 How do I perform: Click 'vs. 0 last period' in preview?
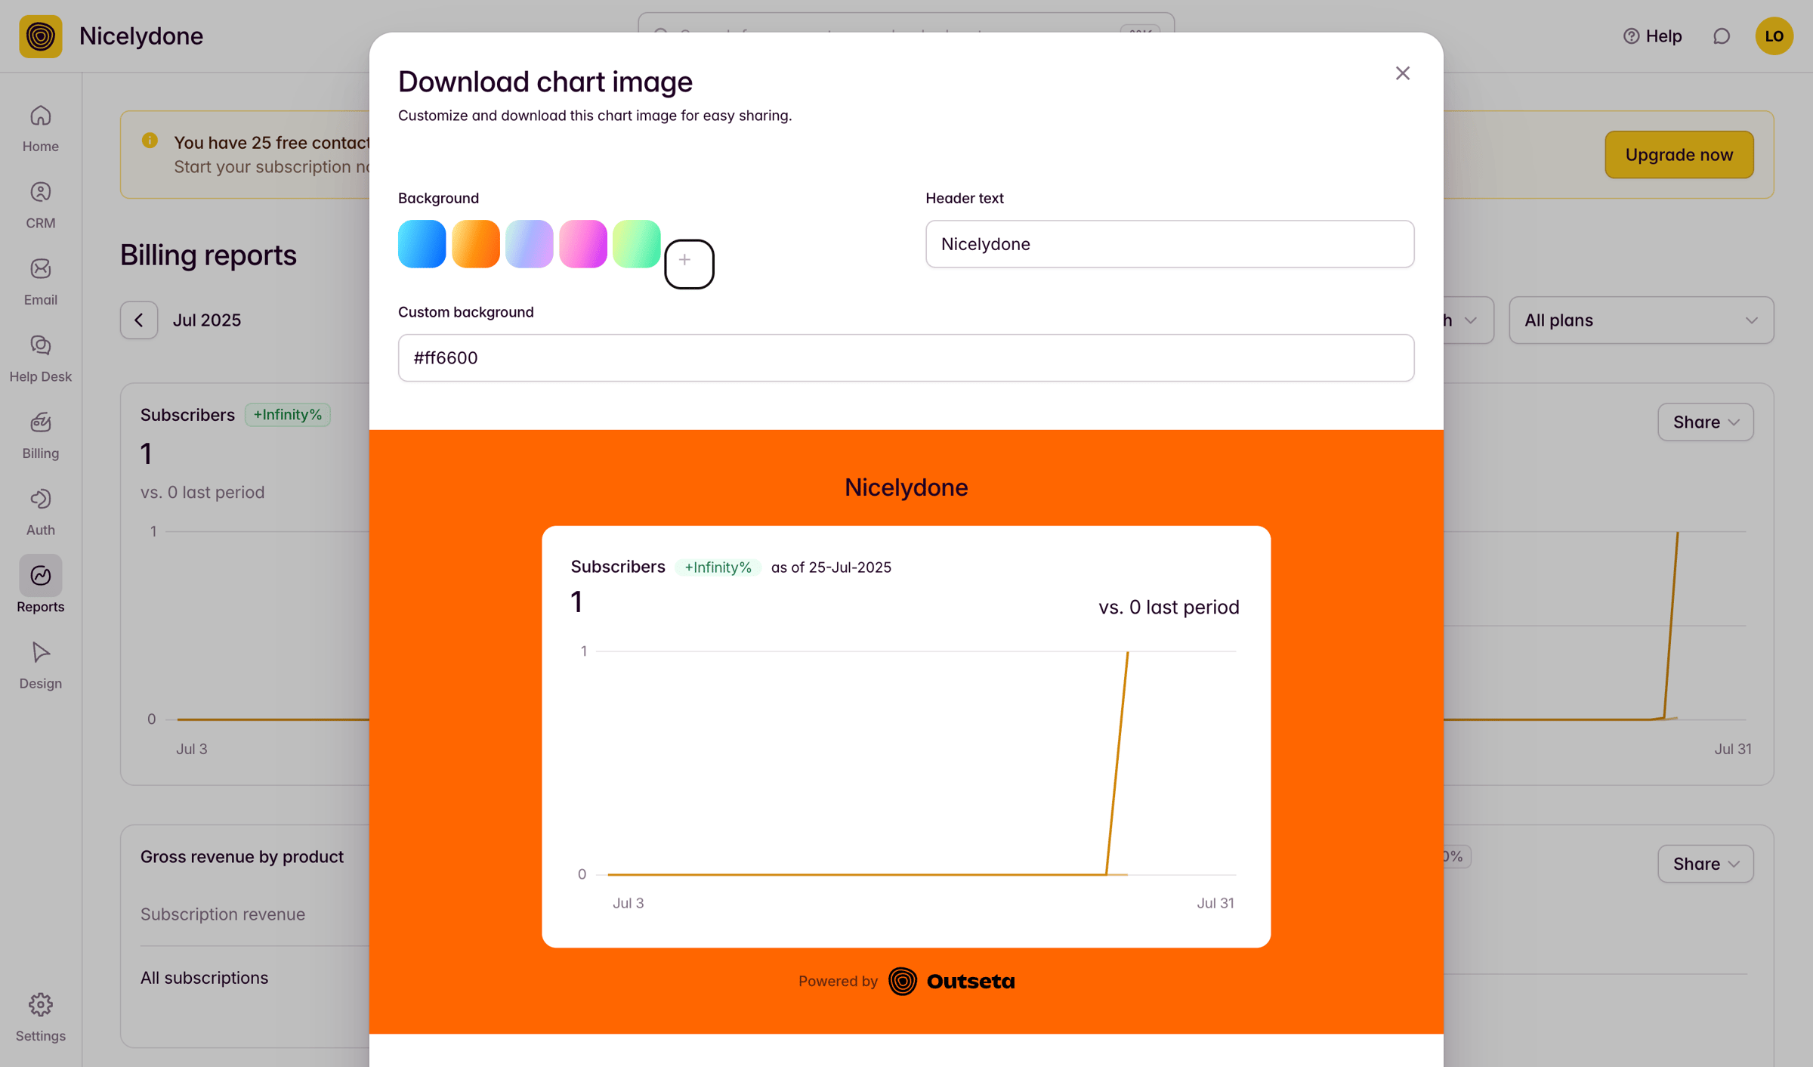1168,608
